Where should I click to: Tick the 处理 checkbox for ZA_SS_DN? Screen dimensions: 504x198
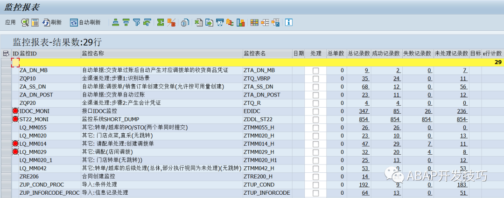316,87
